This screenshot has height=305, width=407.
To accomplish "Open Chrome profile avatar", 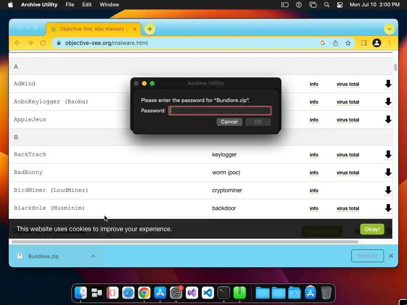I will tap(377, 43).
